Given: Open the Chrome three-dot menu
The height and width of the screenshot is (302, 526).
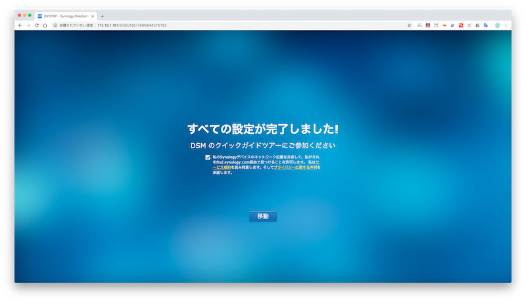Looking at the screenshot, I should click(x=506, y=26).
